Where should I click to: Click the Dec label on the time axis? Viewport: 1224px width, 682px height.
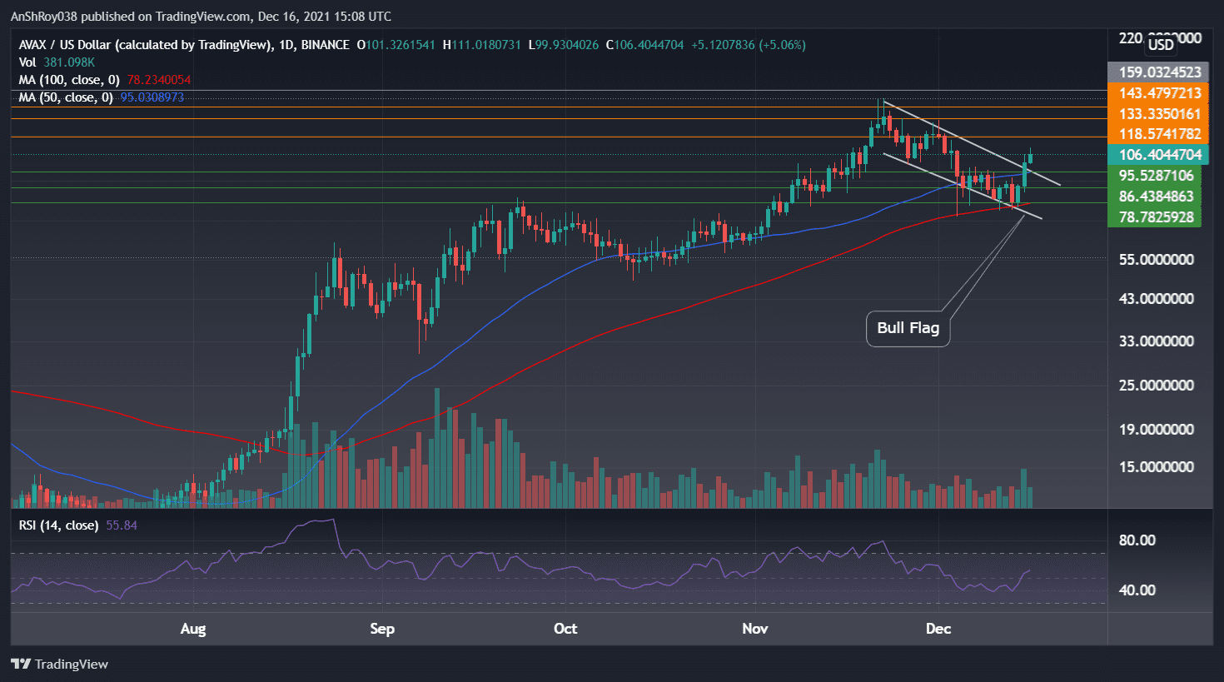(938, 630)
